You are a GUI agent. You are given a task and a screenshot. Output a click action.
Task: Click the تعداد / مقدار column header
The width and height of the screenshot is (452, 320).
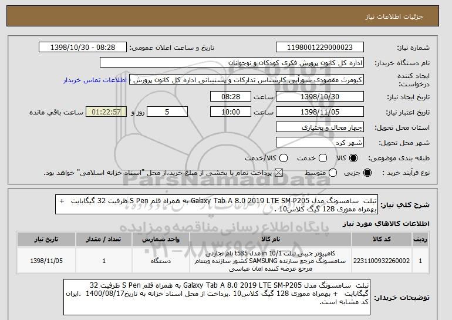(x=104, y=240)
